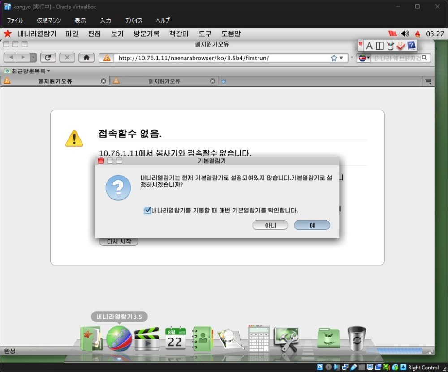Viewport: 448px width, 372px height.
Task: Click the pencil cup icon on input toolbar
Action: point(390,46)
